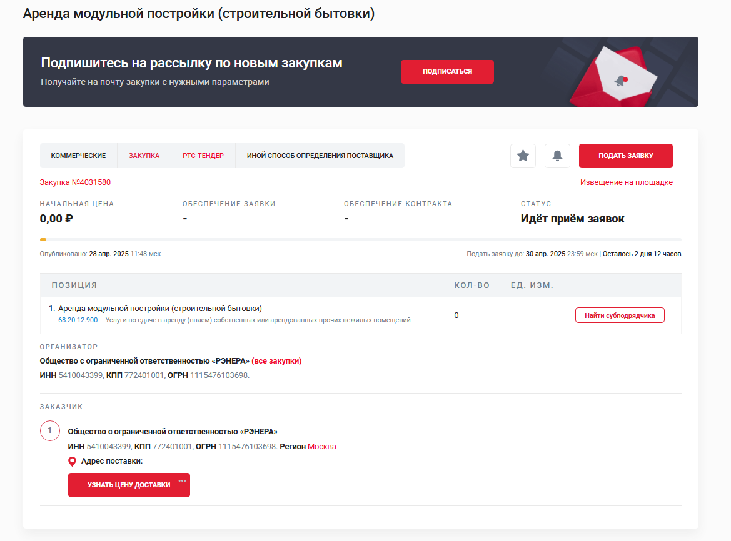Image resolution: width=731 pixels, height=541 pixels.
Task: Click the ПОДПИСАТЬСЯ subscribe button
Action: [447, 72]
